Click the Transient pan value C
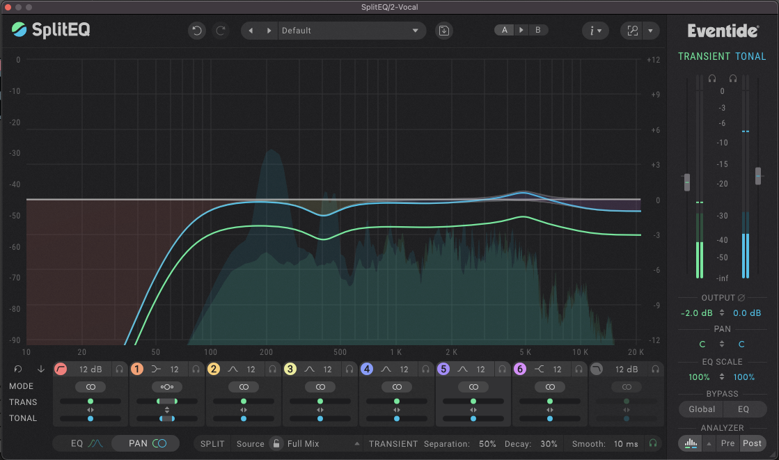 pyautogui.click(x=702, y=344)
